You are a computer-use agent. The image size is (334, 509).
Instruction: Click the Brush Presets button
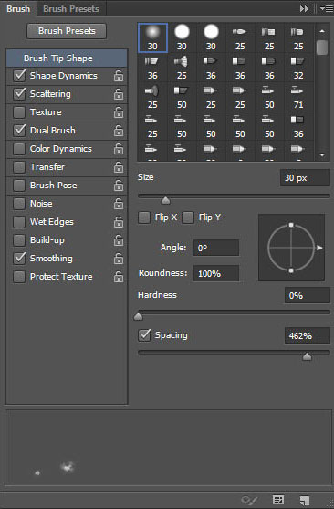[x=67, y=31]
